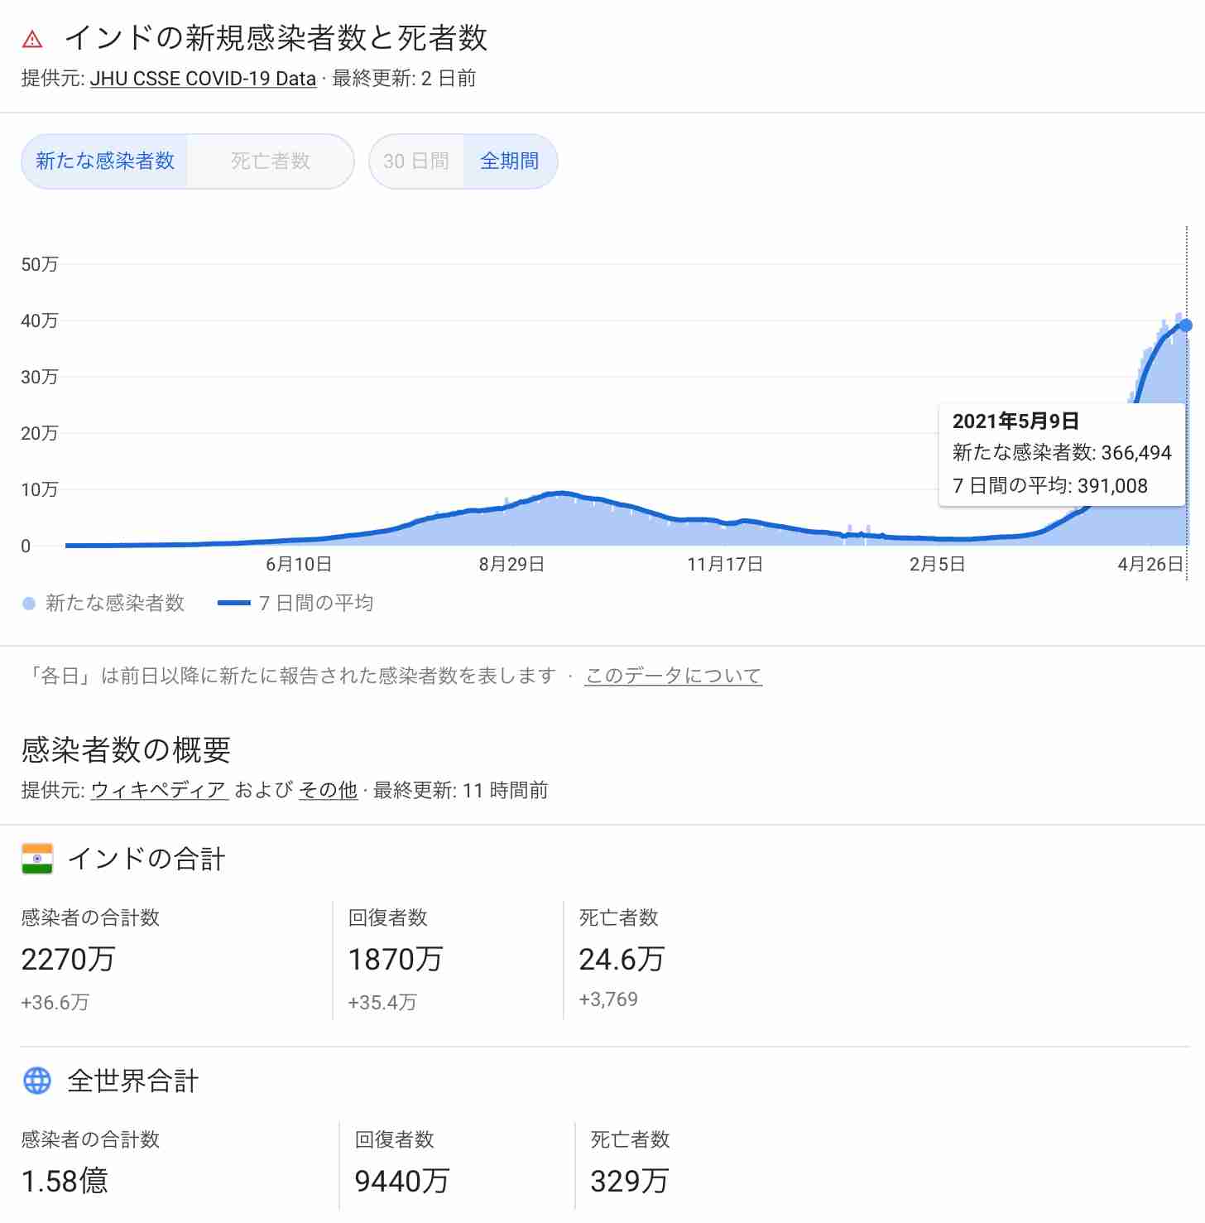
Task: Click the tooltip value 7日間の平均: 391,008
Action: pos(1050,486)
